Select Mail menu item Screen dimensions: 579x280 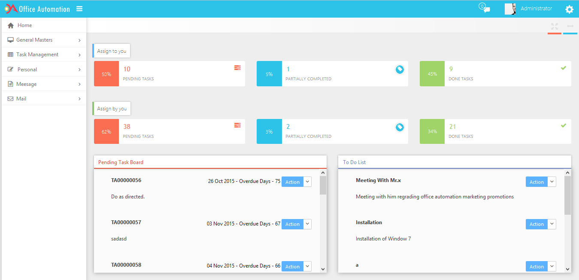coord(44,98)
